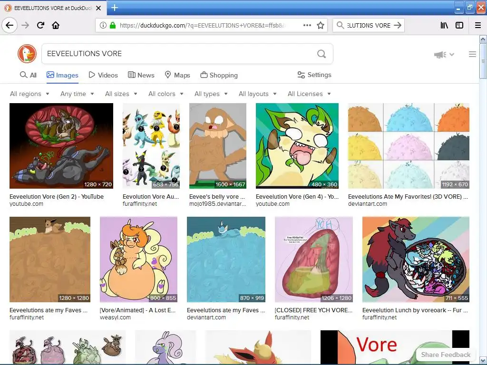
Task: Open the 480 × 360 thumbnail
Action: (297, 146)
